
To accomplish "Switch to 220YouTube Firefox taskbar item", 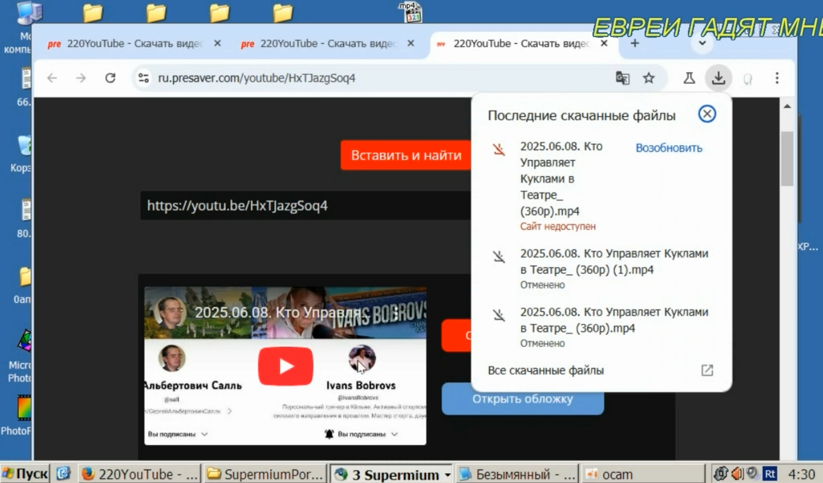I will [x=140, y=474].
